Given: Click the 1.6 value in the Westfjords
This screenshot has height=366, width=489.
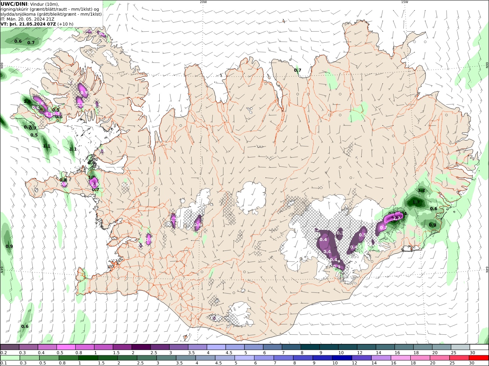Looking at the screenshot, I should (27, 101).
